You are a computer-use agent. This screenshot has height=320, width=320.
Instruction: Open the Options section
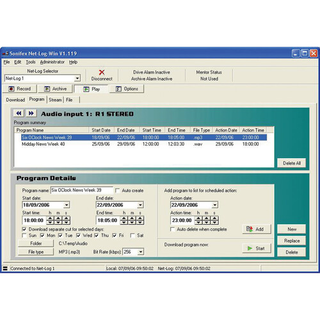tap(127, 89)
